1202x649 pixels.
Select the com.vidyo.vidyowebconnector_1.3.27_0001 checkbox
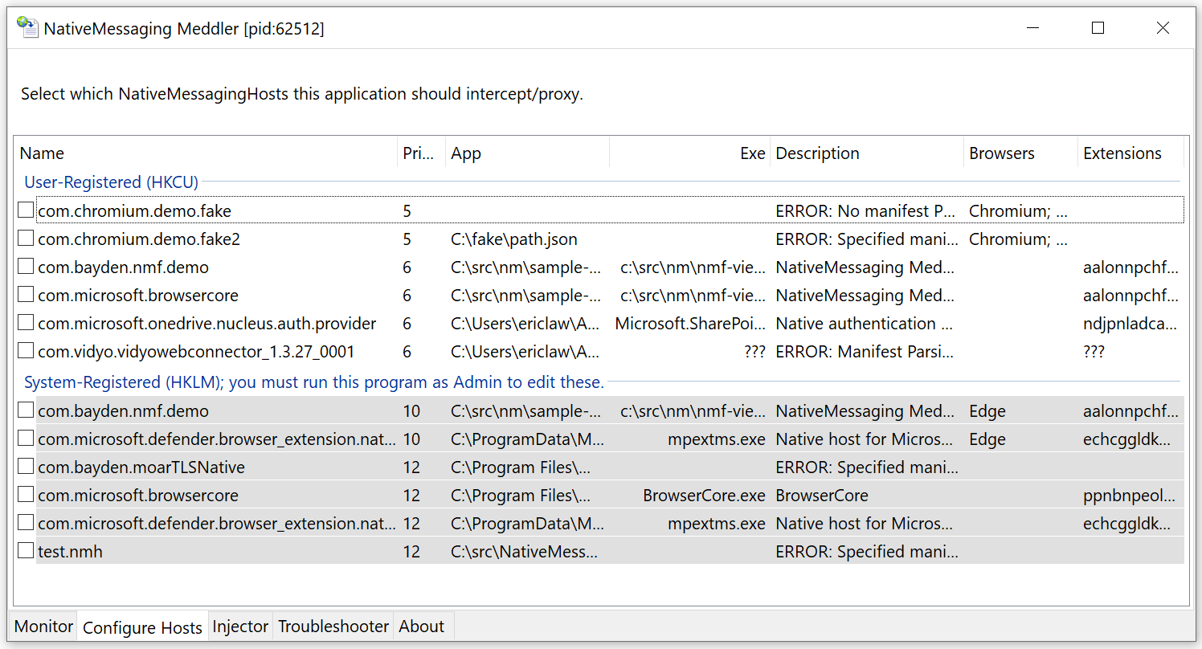(x=26, y=351)
